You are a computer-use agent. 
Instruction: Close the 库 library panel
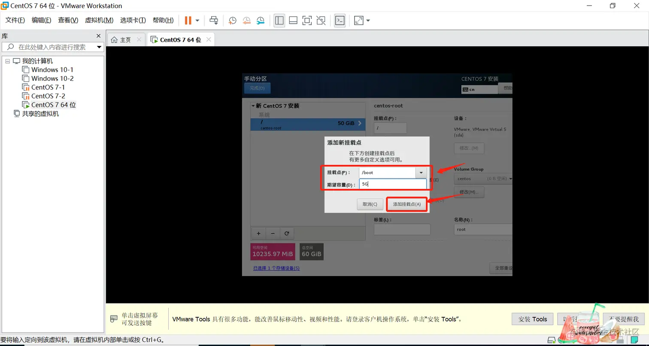(98, 36)
